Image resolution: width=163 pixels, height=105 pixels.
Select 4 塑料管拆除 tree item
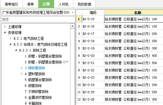tap(35, 74)
